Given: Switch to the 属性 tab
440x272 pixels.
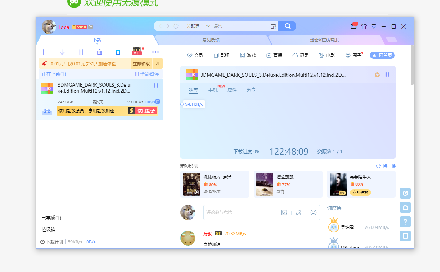Looking at the screenshot, I should [232, 90].
